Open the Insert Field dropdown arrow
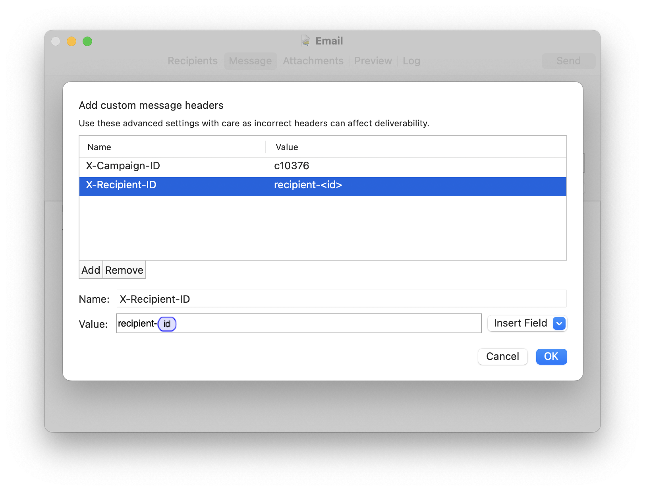This screenshot has width=645, height=491. (559, 323)
